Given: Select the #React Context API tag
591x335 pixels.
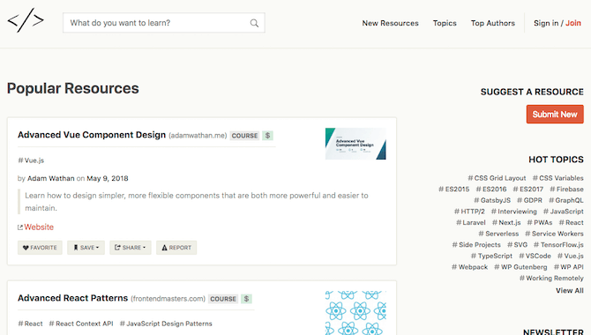Looking at the screenshot, I should (81, 324).
